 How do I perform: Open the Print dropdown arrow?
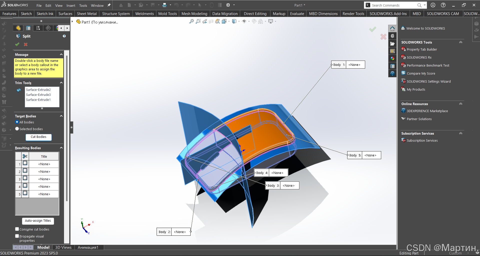[170, 5]
